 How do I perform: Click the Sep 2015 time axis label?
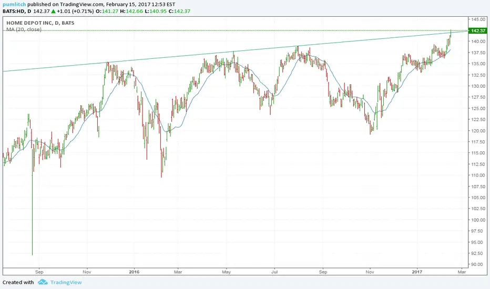pyautogui.click(x=39, y=272)
